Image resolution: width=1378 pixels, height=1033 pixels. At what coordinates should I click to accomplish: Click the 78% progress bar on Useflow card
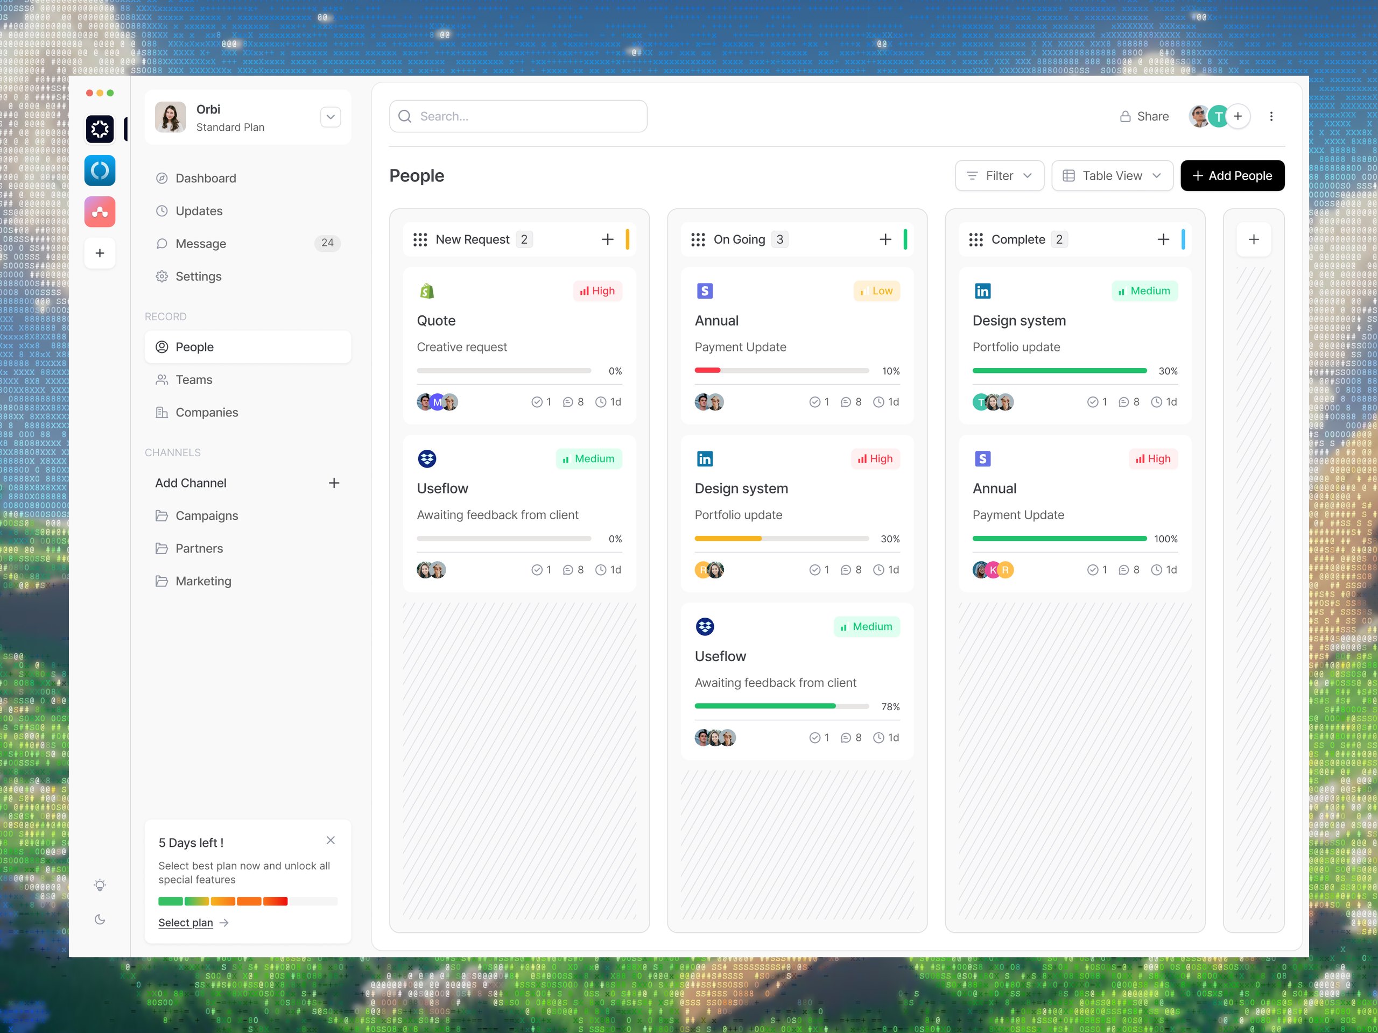pyautogui.click(x=782, y=706)
